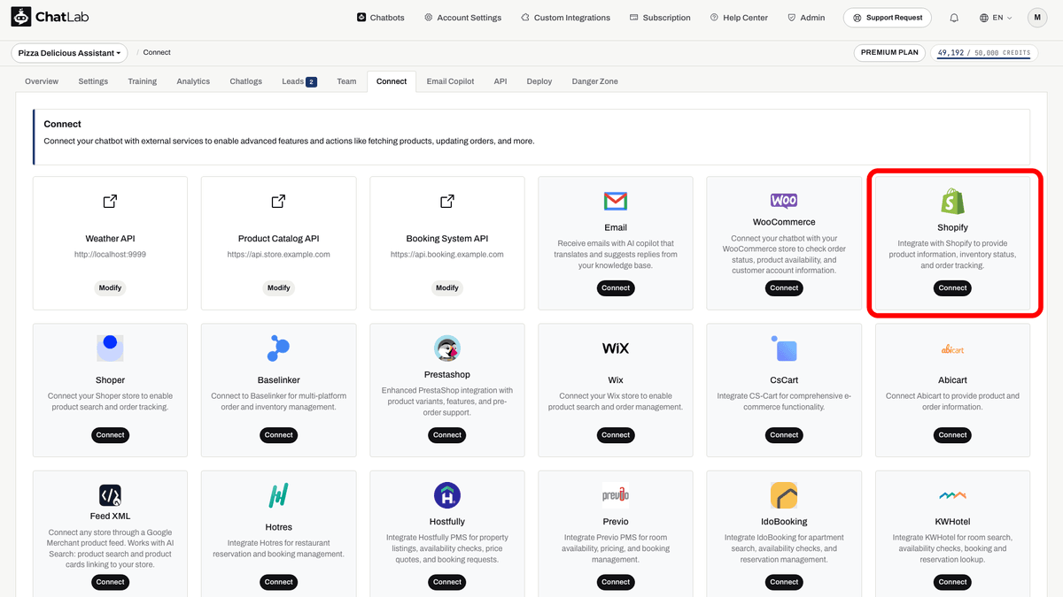Click the Product Catalog API external link icon
The height and width of the screenshot is (597, 1063).
278,202
